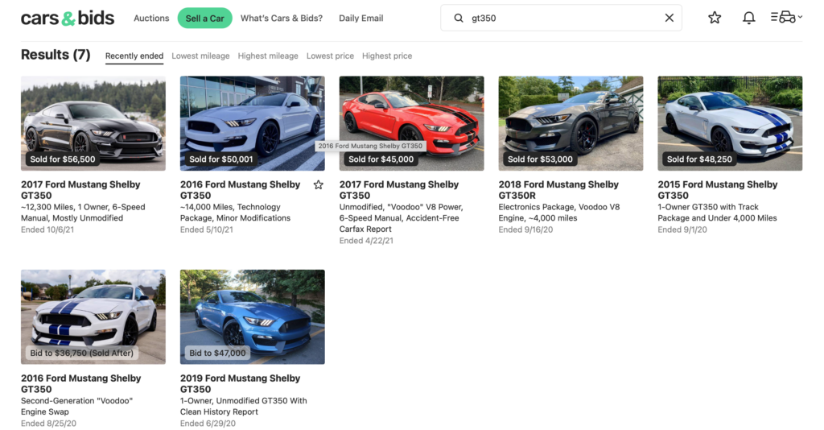824x430 pixels.
Task: Open 2017 Shelby GT350 title ended 4/22/21
Action: tap(399, 190)
